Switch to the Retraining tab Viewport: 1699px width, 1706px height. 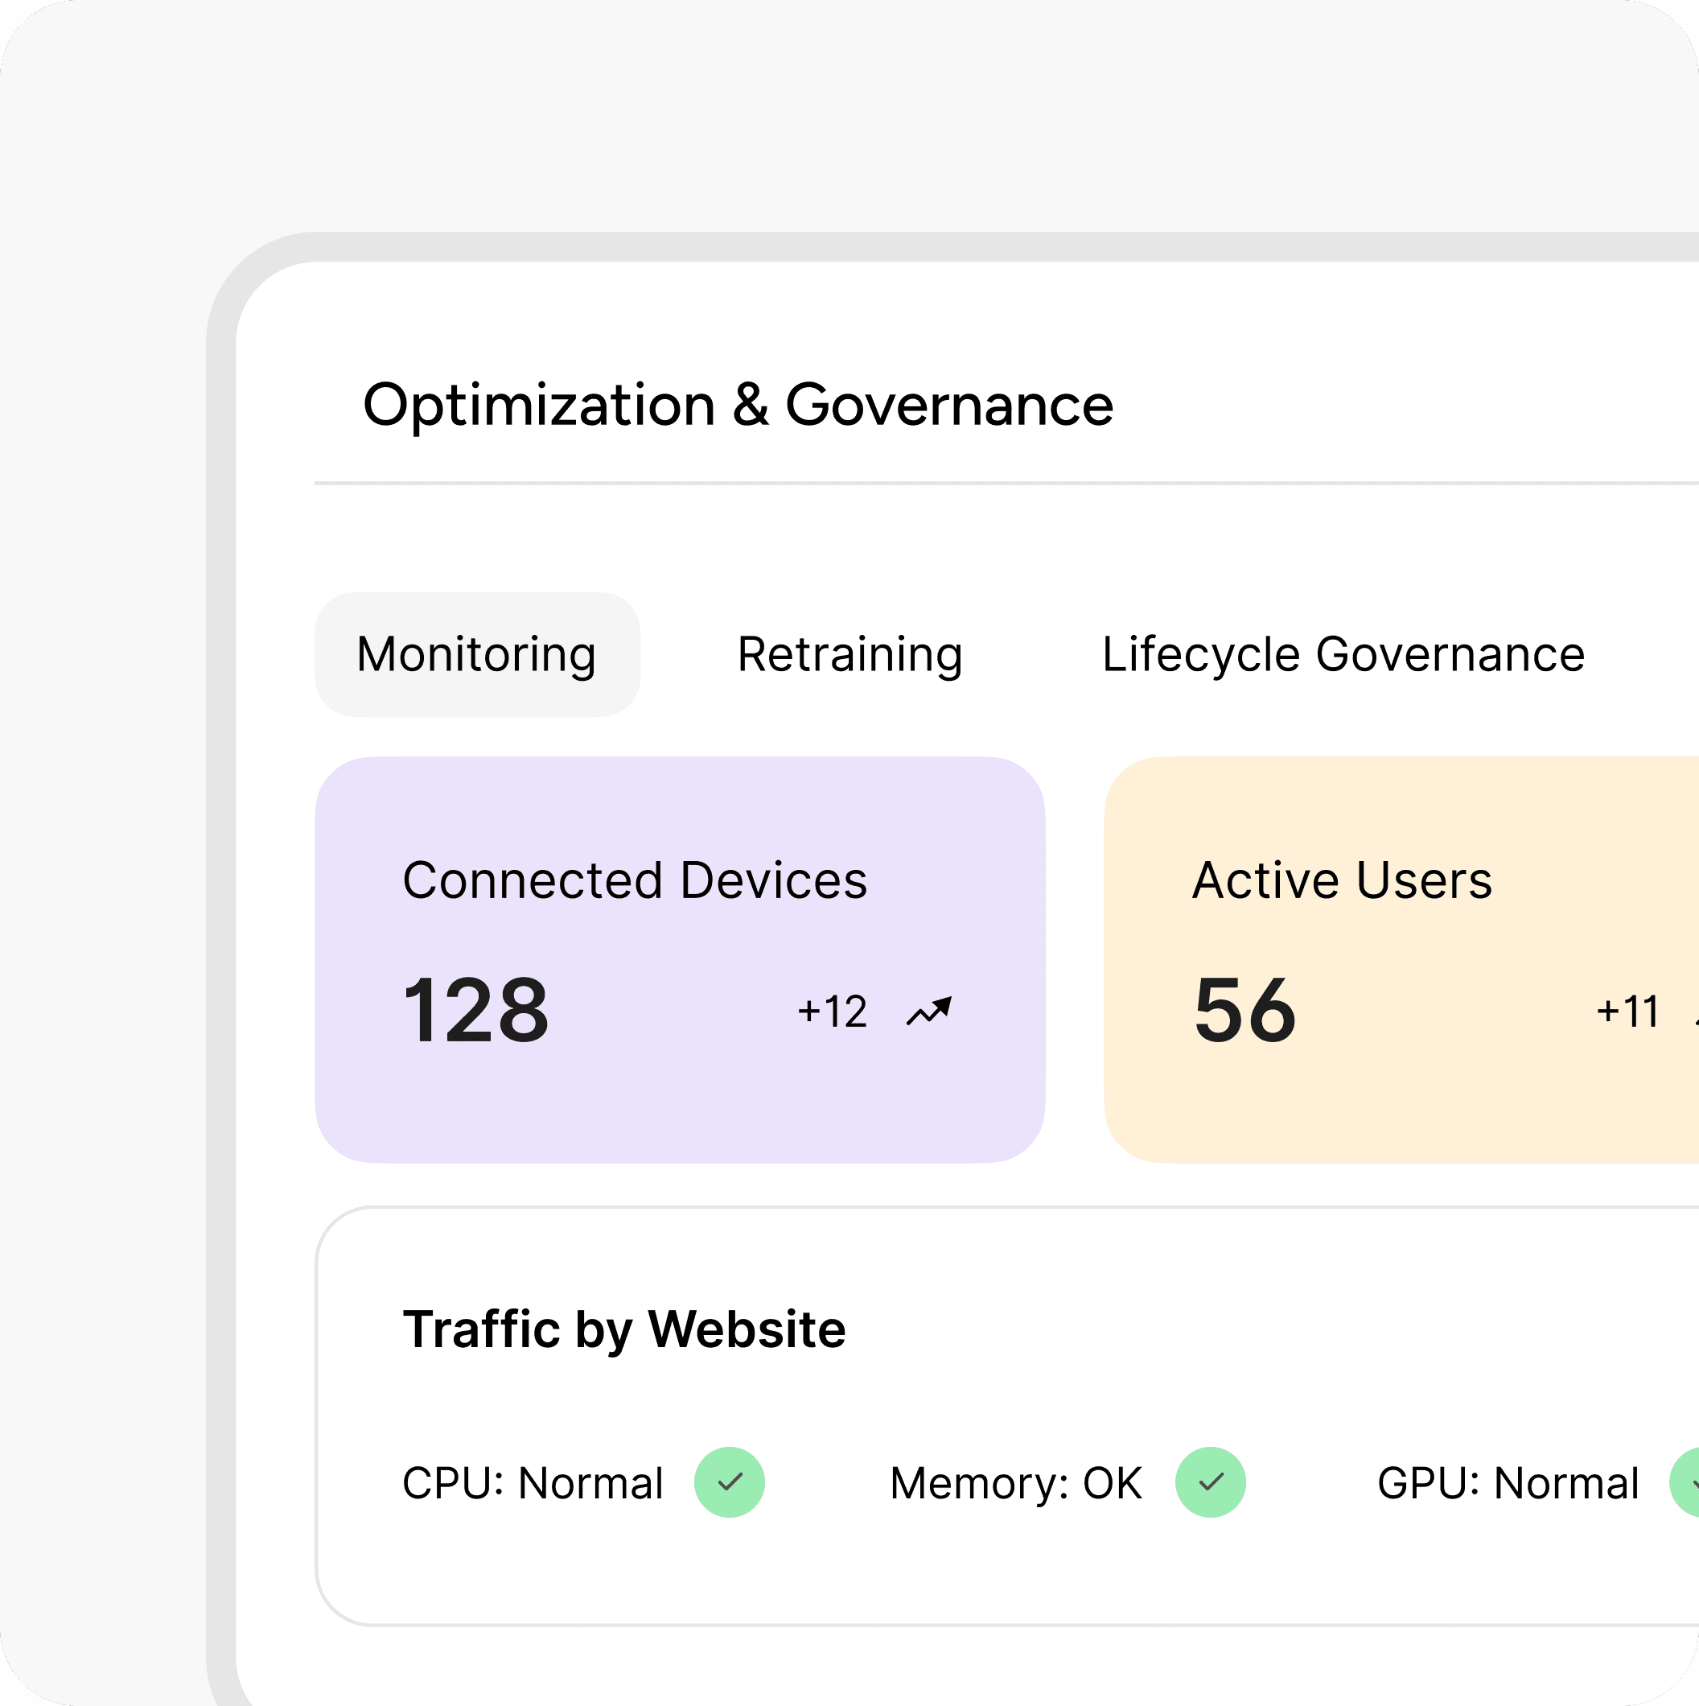click(x=850, y=654)
